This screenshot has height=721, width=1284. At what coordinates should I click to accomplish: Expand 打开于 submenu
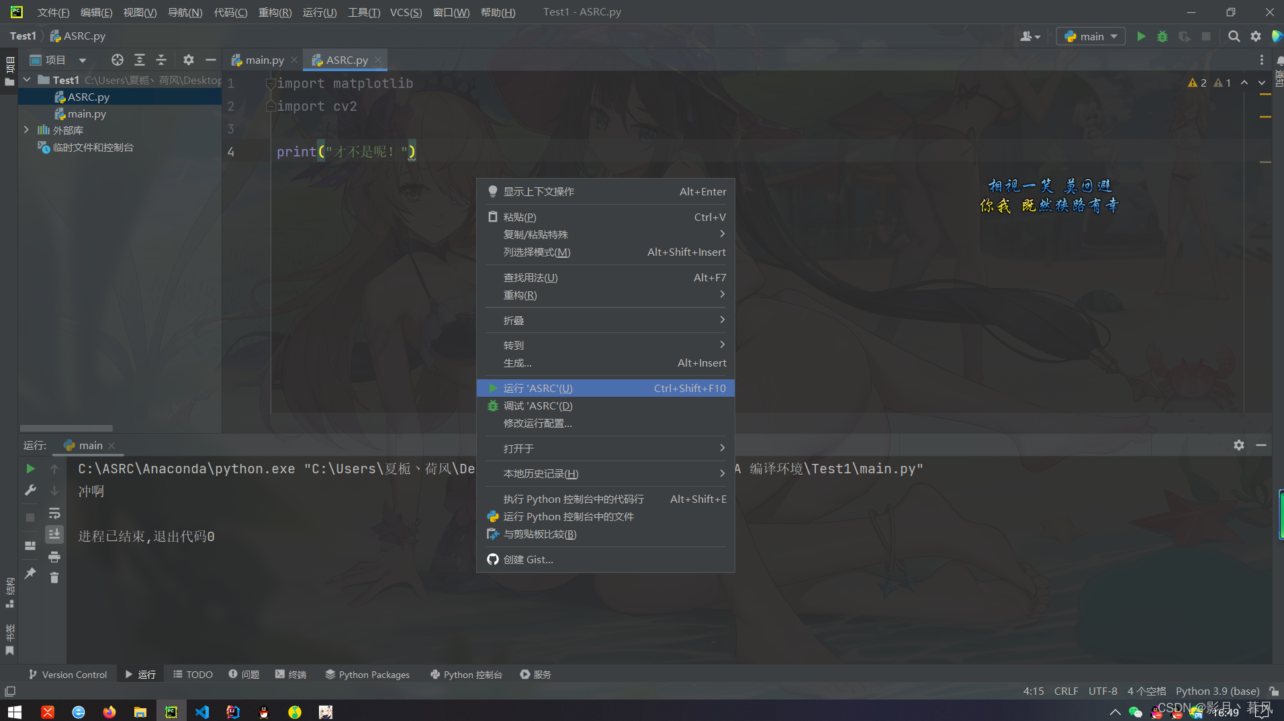pyautogui.click(x=606, y=448)
